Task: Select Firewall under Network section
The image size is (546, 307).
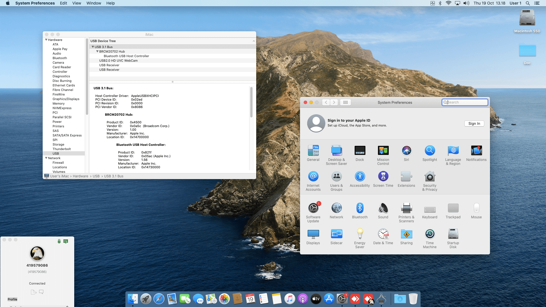Action: (58, 163)
